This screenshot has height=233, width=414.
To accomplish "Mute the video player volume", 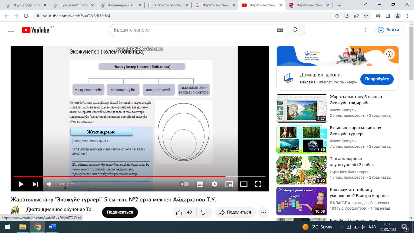I will 49,184.
